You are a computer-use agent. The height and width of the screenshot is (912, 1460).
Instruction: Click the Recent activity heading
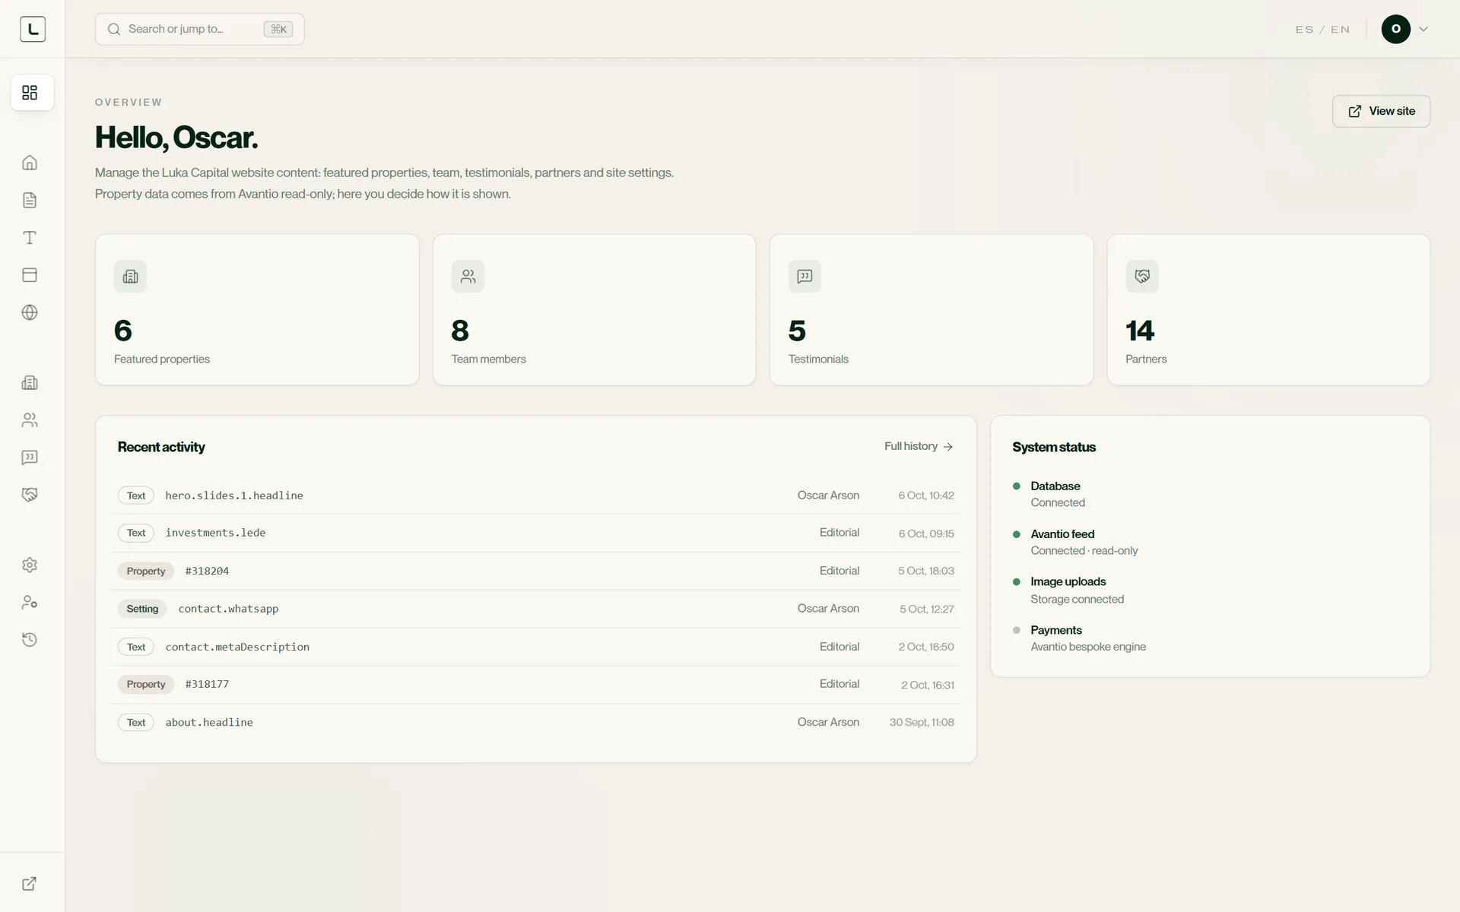coord(161,447)
